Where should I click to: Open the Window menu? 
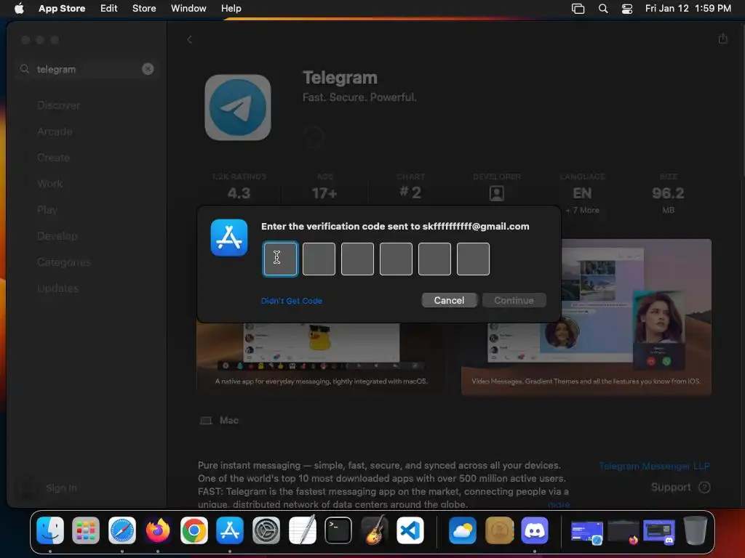click(188, 8)
